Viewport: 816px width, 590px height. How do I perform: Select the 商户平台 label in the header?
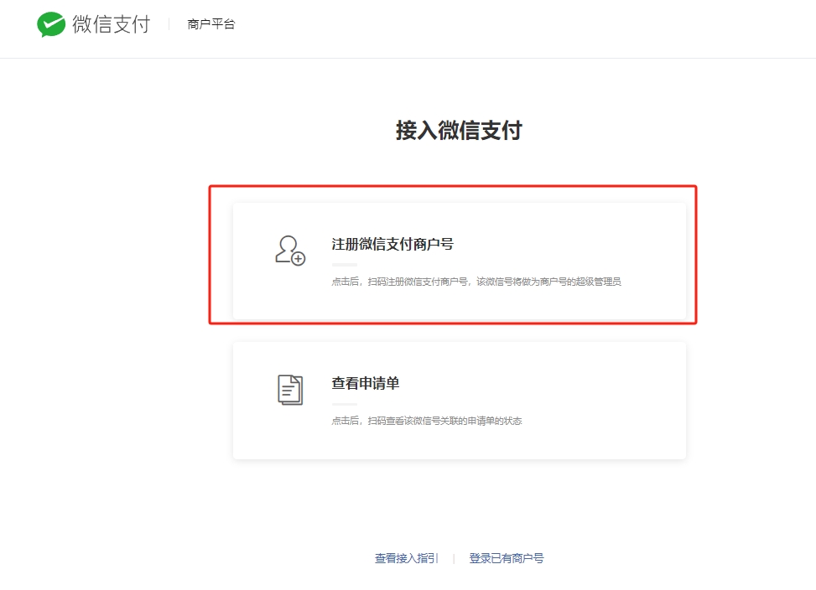pos(211,24)
